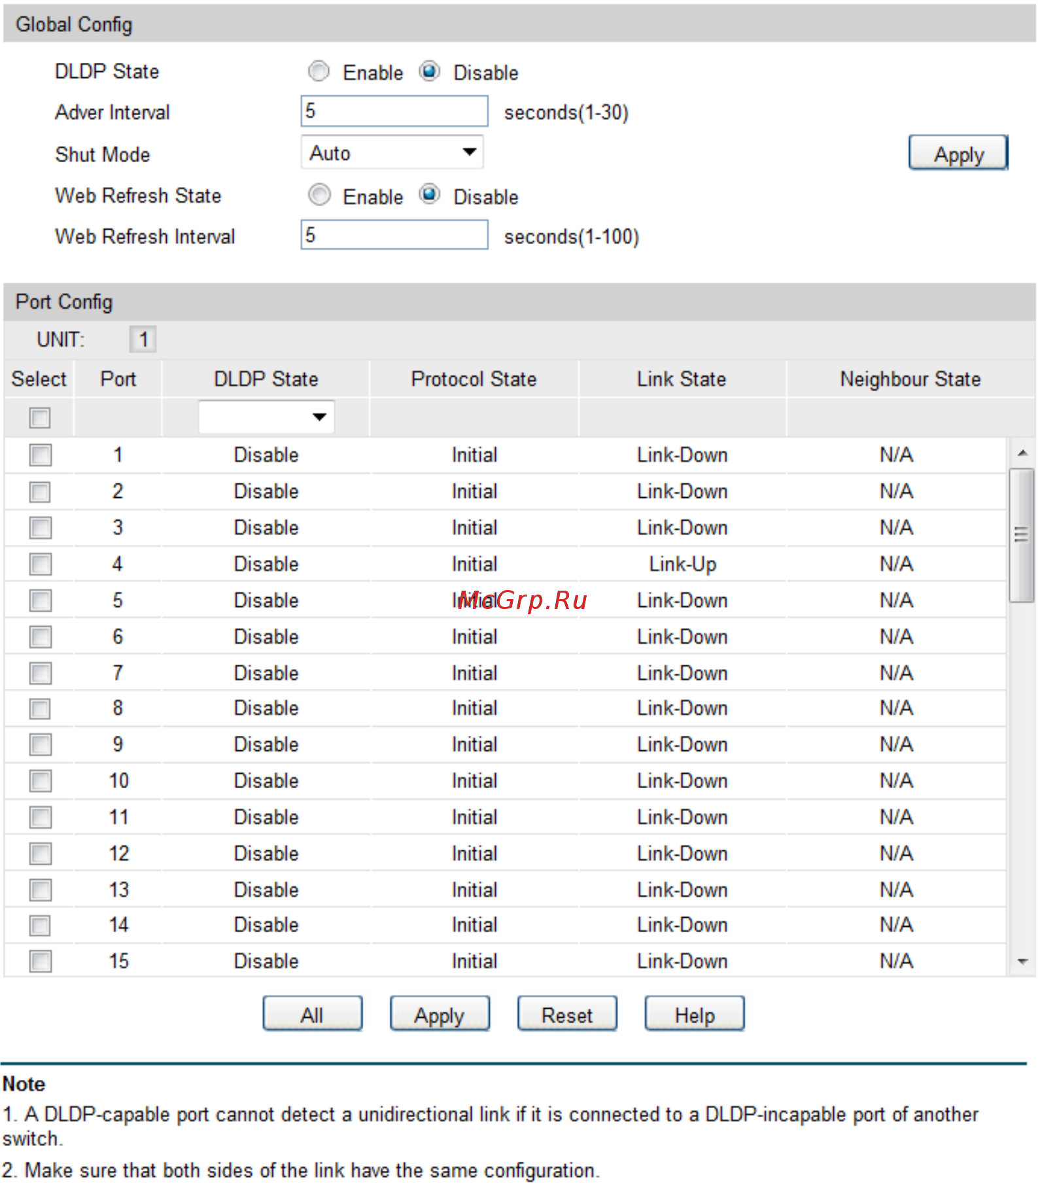Check the box for port 2

tap(40, 492)
